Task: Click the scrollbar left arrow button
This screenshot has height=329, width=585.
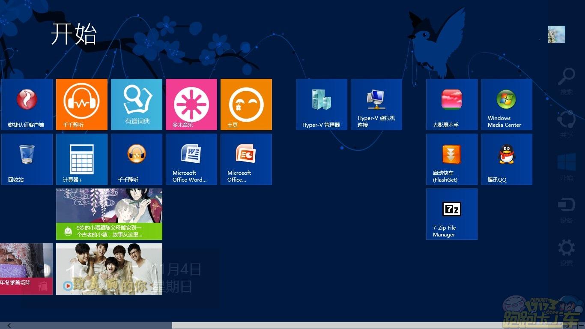Action: [x=9, y=326]
